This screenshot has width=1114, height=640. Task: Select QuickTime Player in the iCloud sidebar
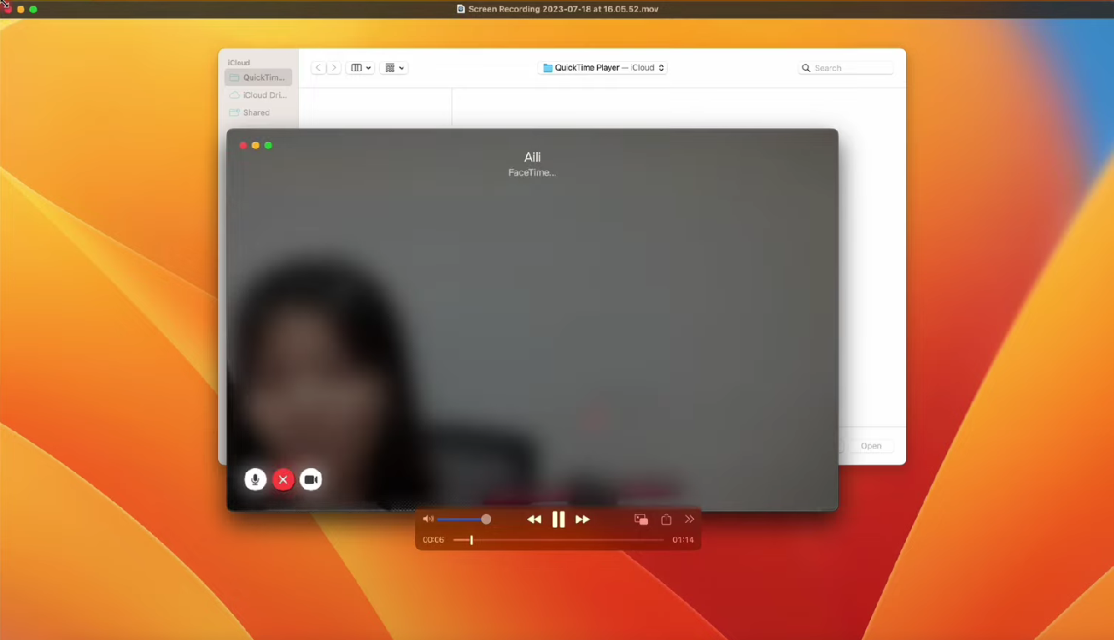[258, 78]
